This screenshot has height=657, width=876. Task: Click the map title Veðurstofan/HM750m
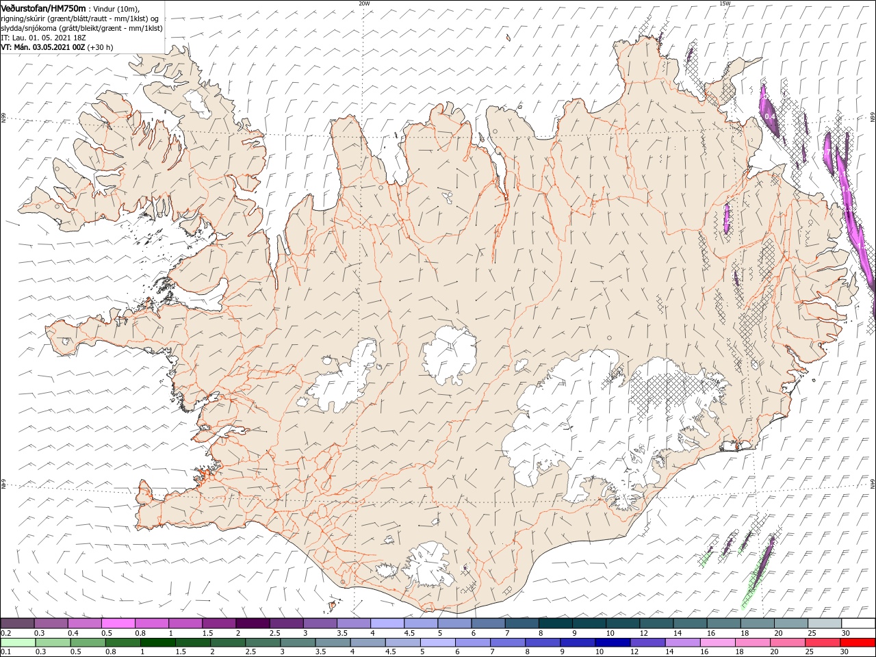click(44, 8)
